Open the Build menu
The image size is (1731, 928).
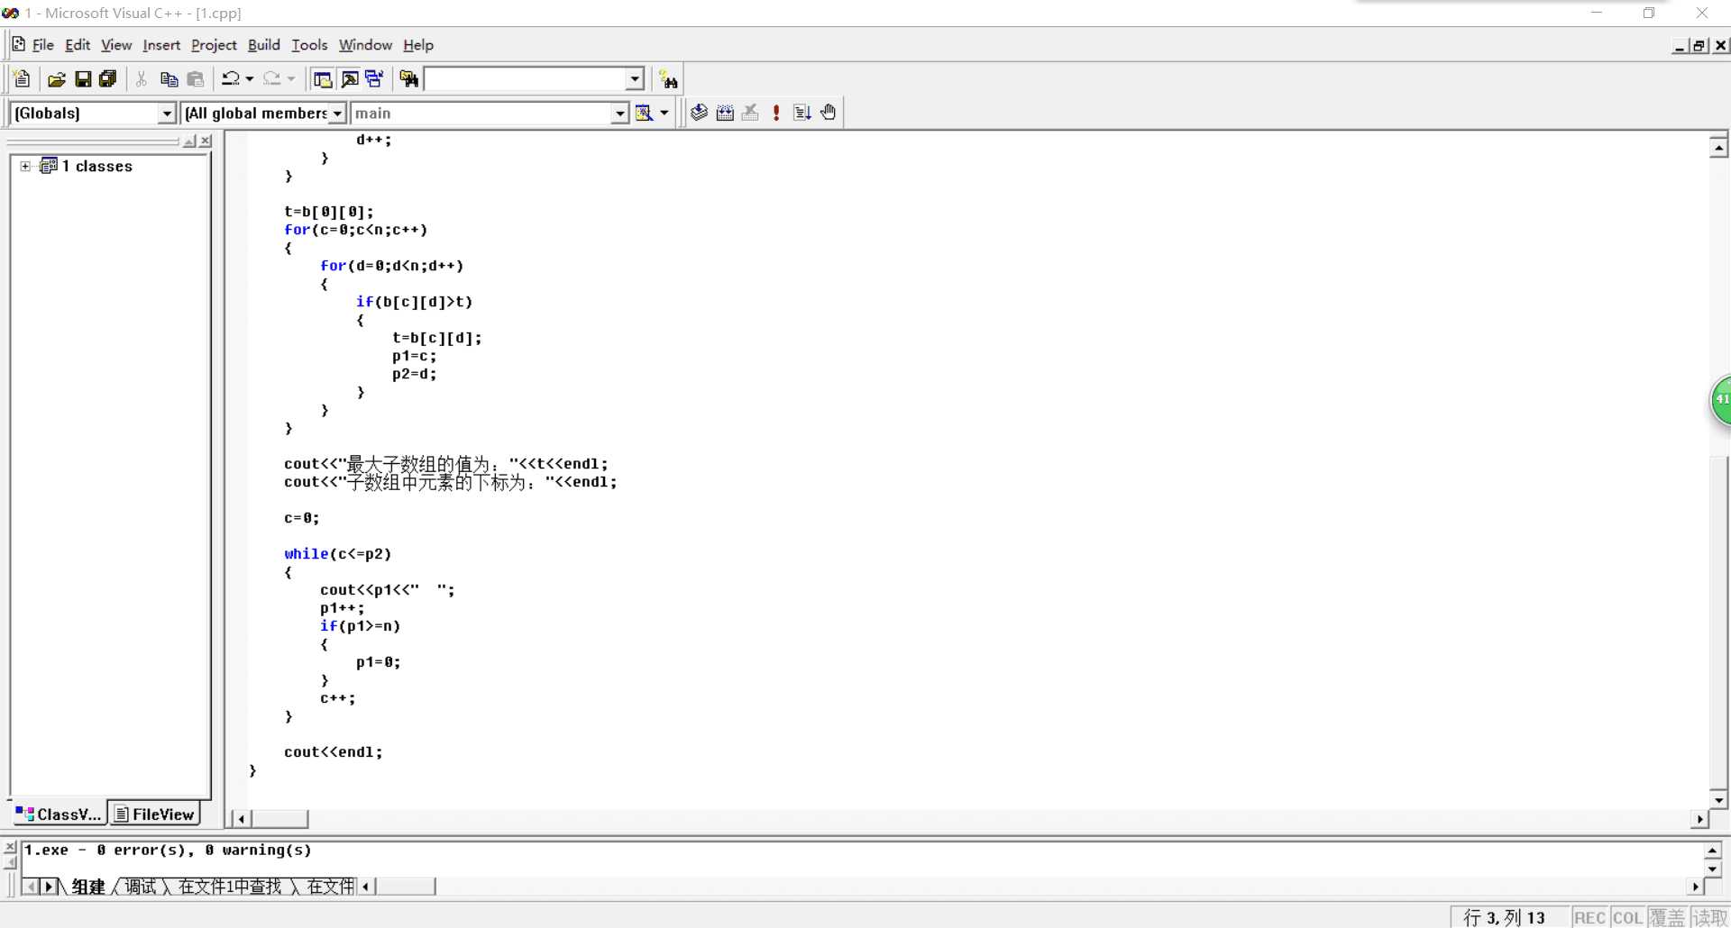(x=264, y=45)
